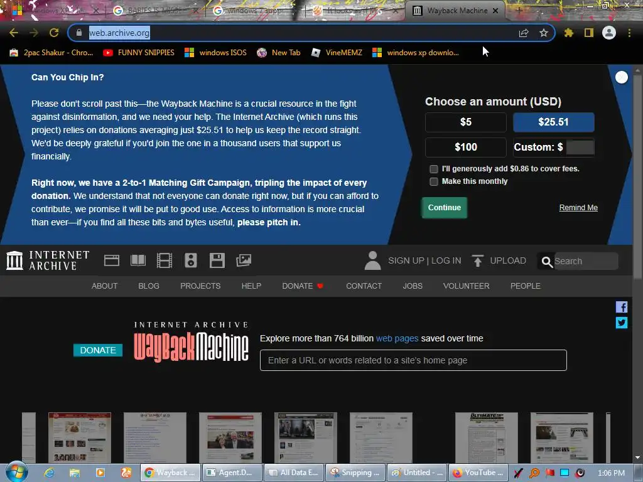Open the ABOUT menu item
Viewport: 643px width, 482px height.
105,286
